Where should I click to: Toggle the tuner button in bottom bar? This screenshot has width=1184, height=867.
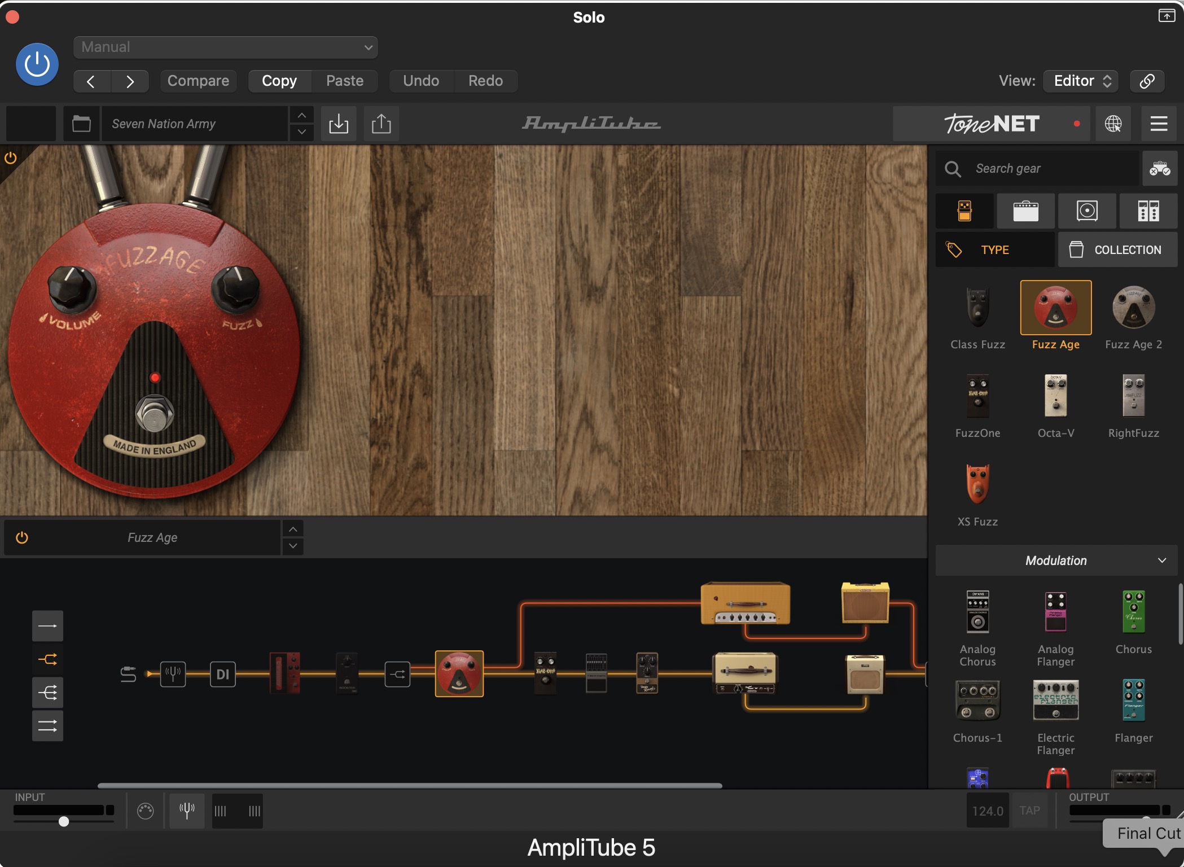click(187, 811)
